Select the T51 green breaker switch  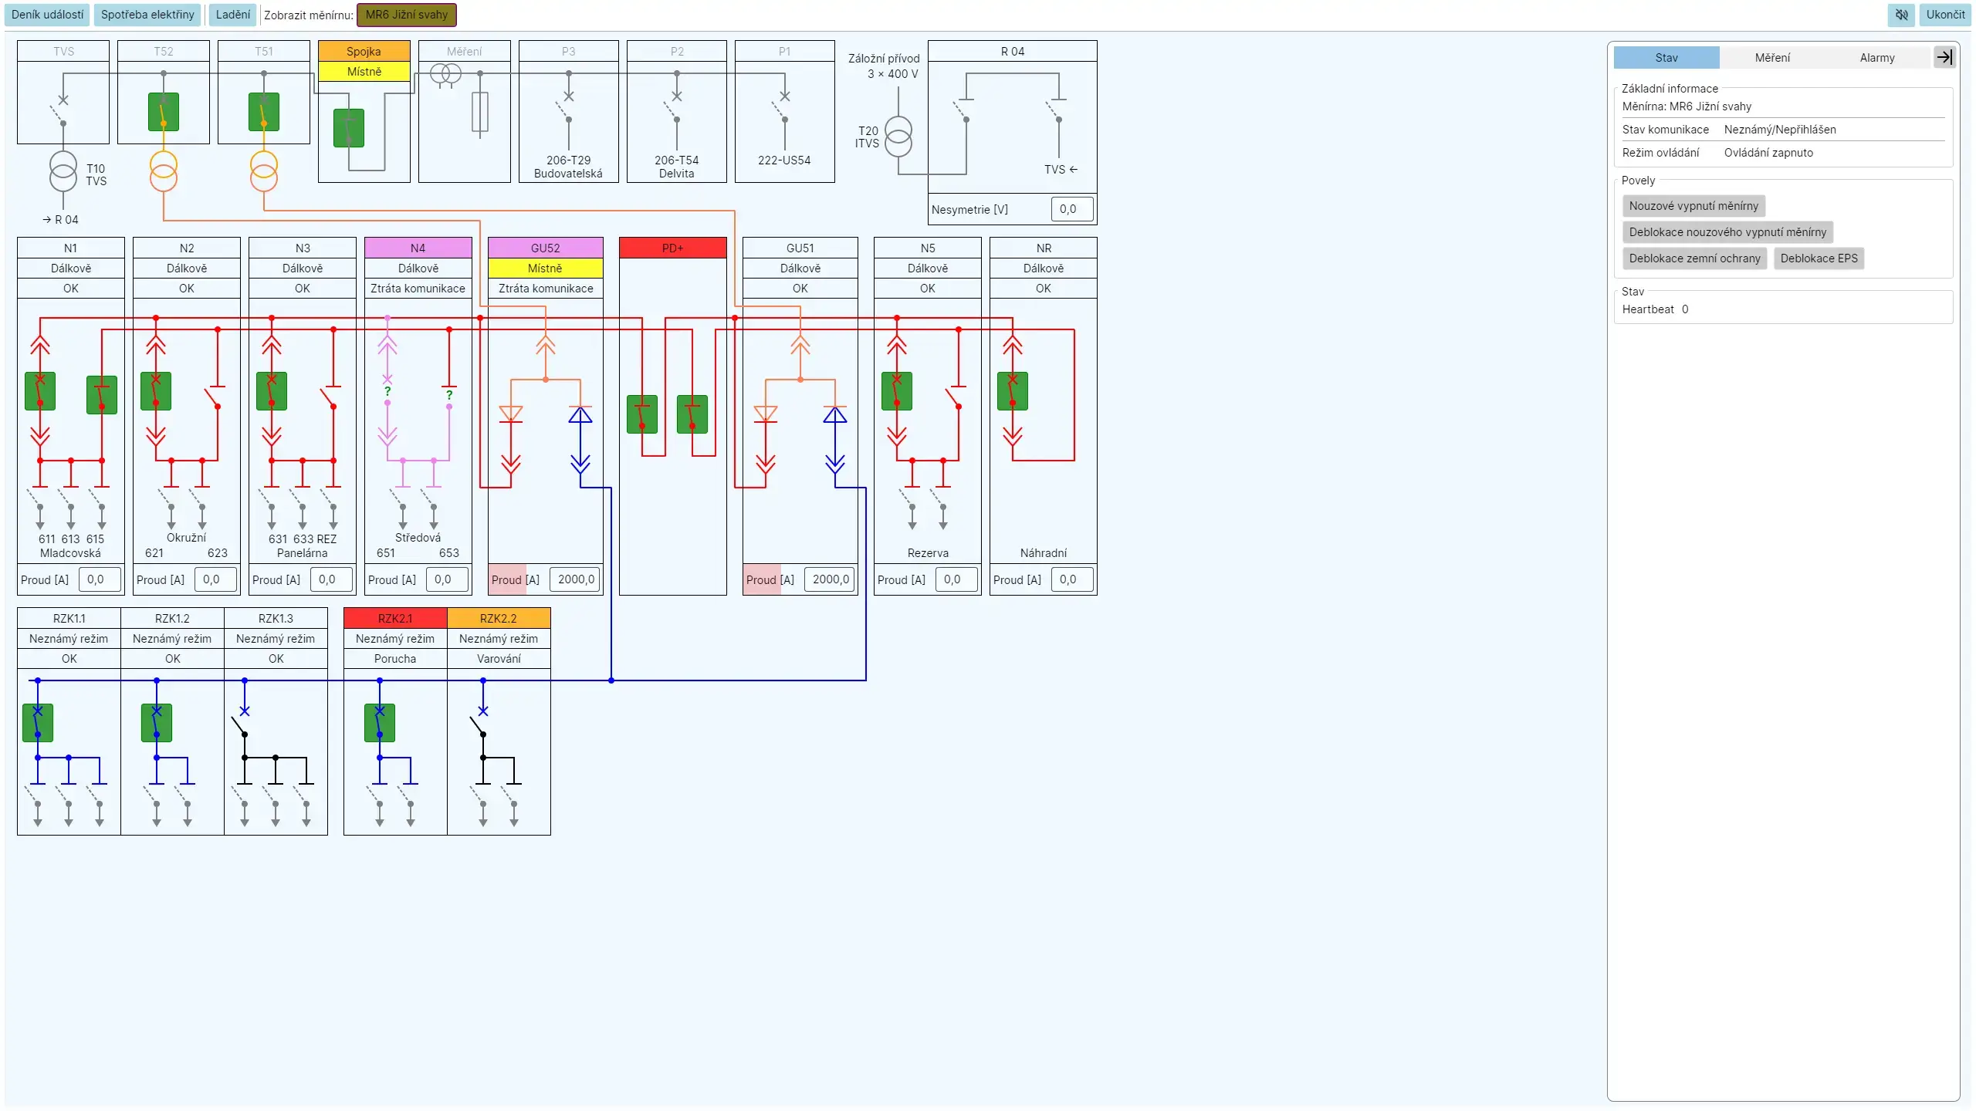point(264,112)
